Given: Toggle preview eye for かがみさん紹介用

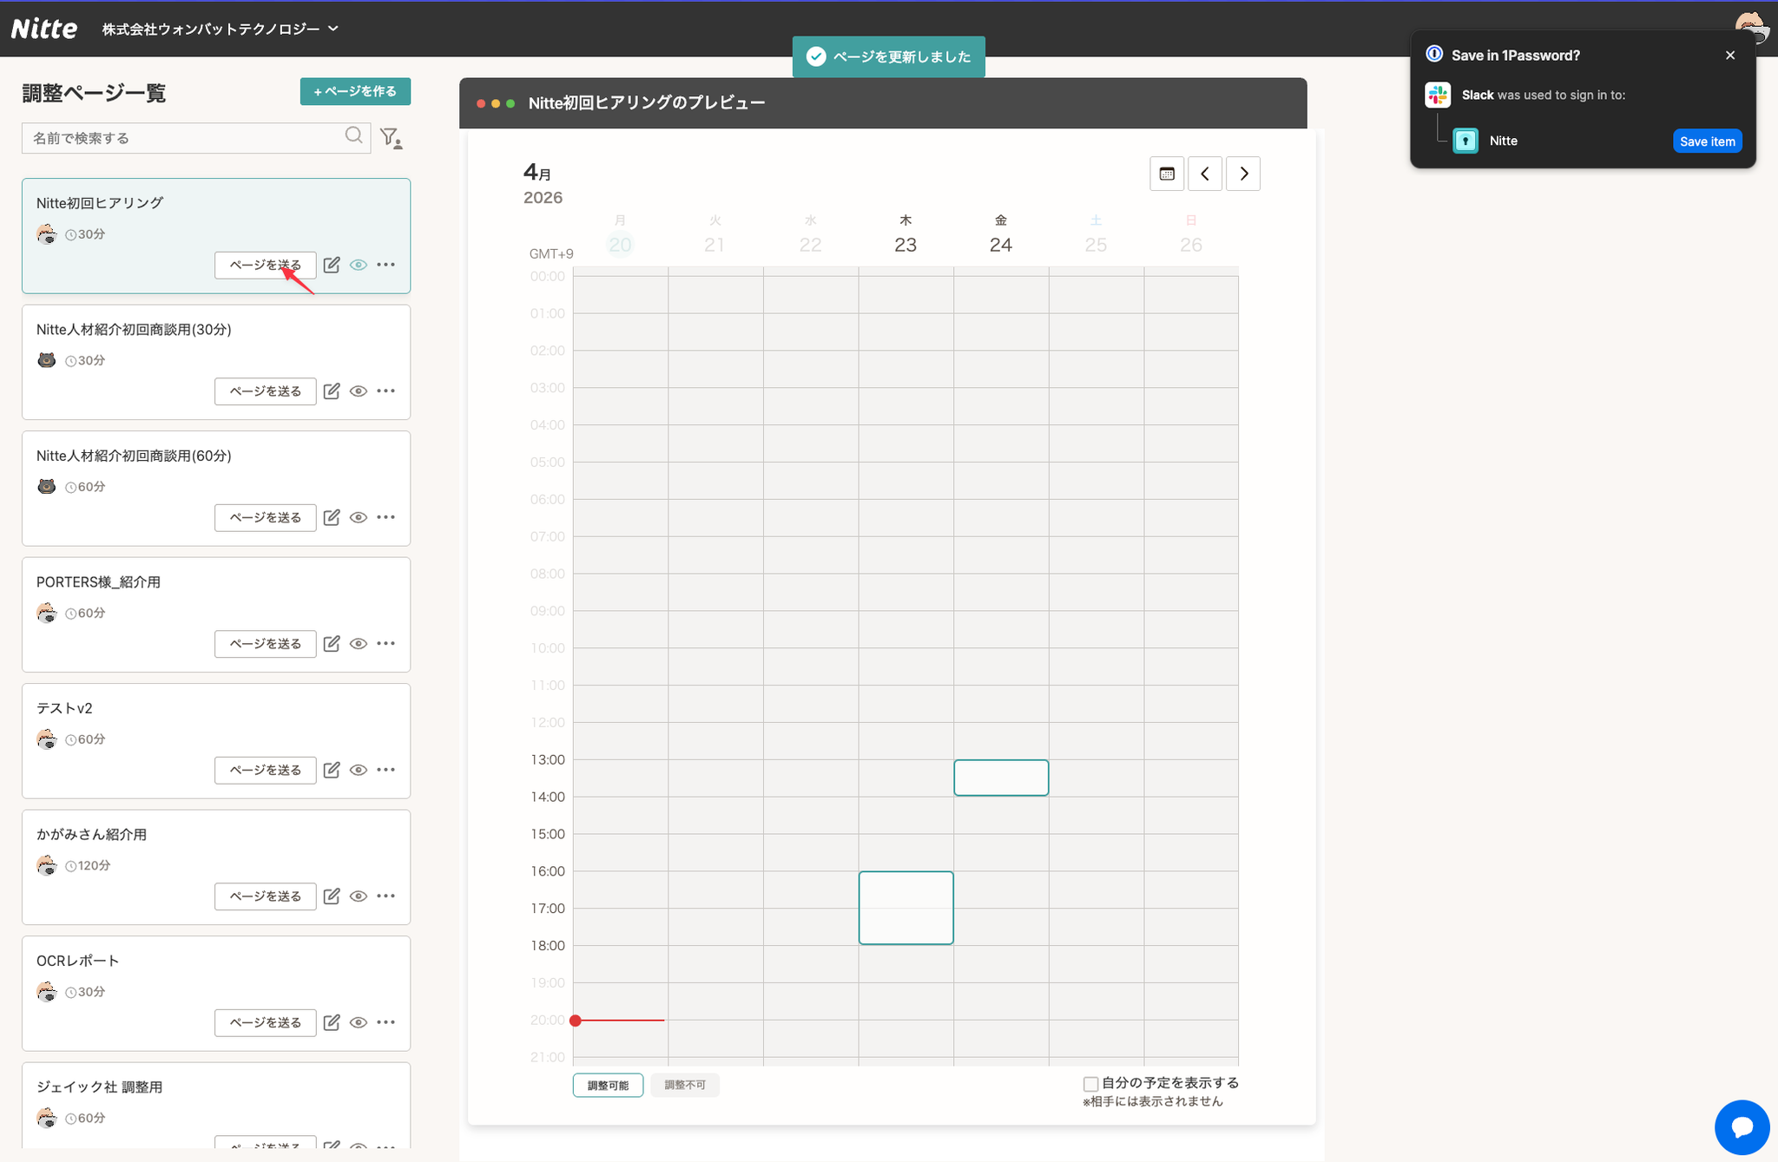Looking at the screenshot, I should (358, 896).
